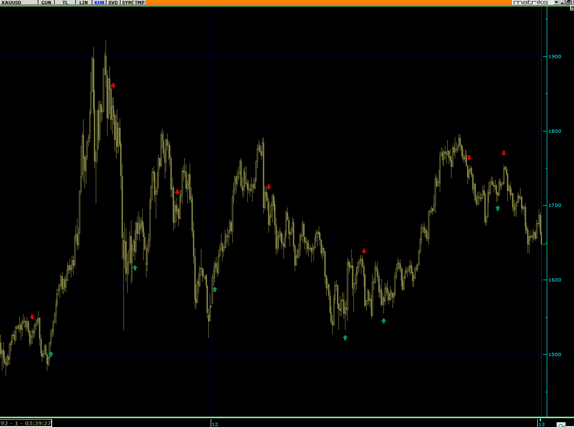The height and width of the screenshot is (427, 574).
Task: Toggle the LIN scale button
Action: (84, 2)
